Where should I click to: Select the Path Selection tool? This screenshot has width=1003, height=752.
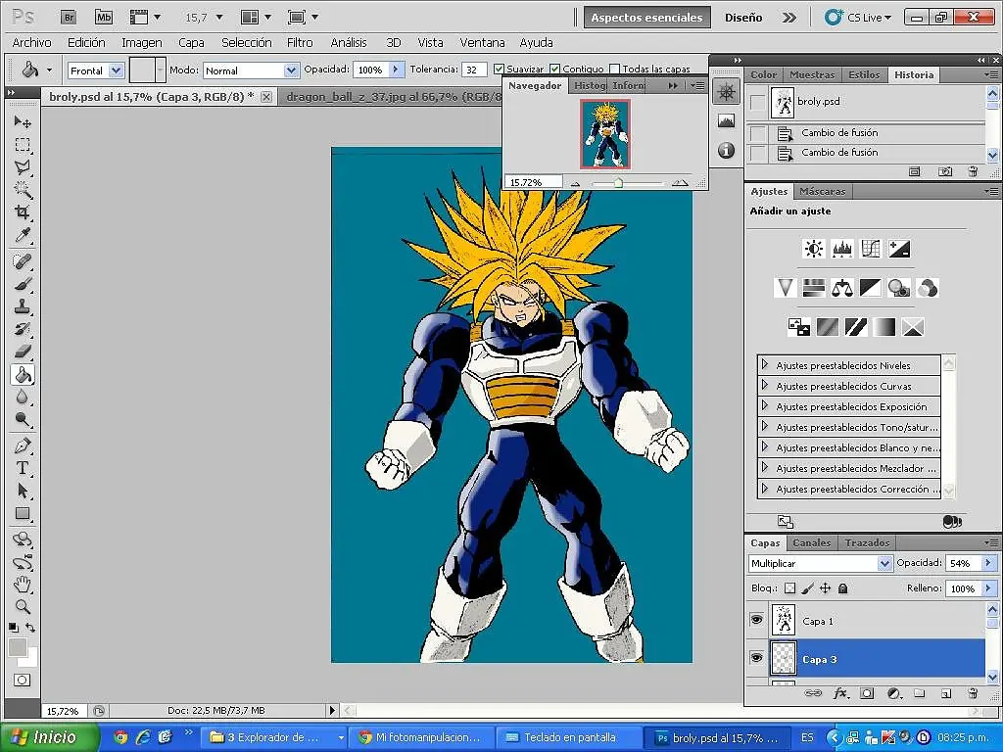click(23, 492)
